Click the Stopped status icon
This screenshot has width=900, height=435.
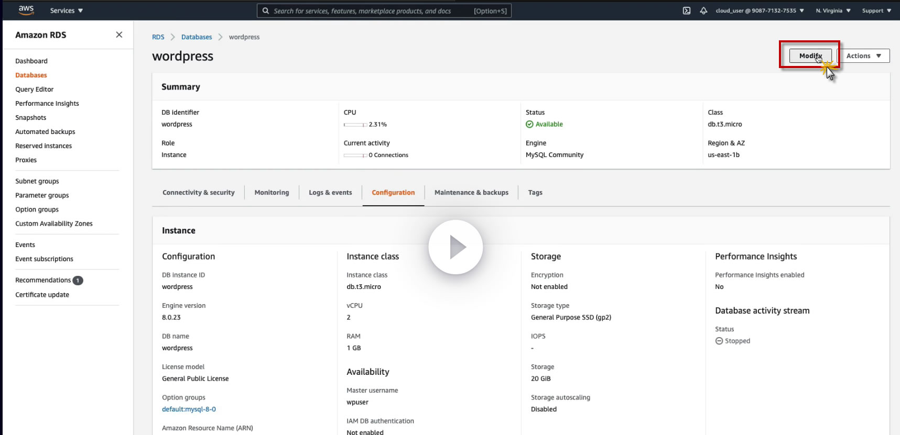pyautogui.click(x=719, y=341)
